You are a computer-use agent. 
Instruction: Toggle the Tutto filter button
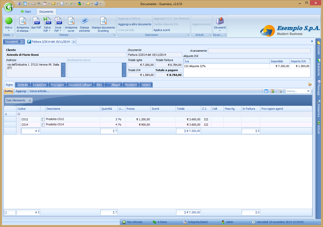(x=9, y=91)
